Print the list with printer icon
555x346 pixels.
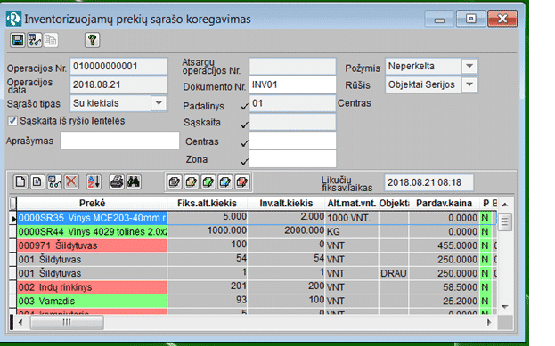[117, 182]
